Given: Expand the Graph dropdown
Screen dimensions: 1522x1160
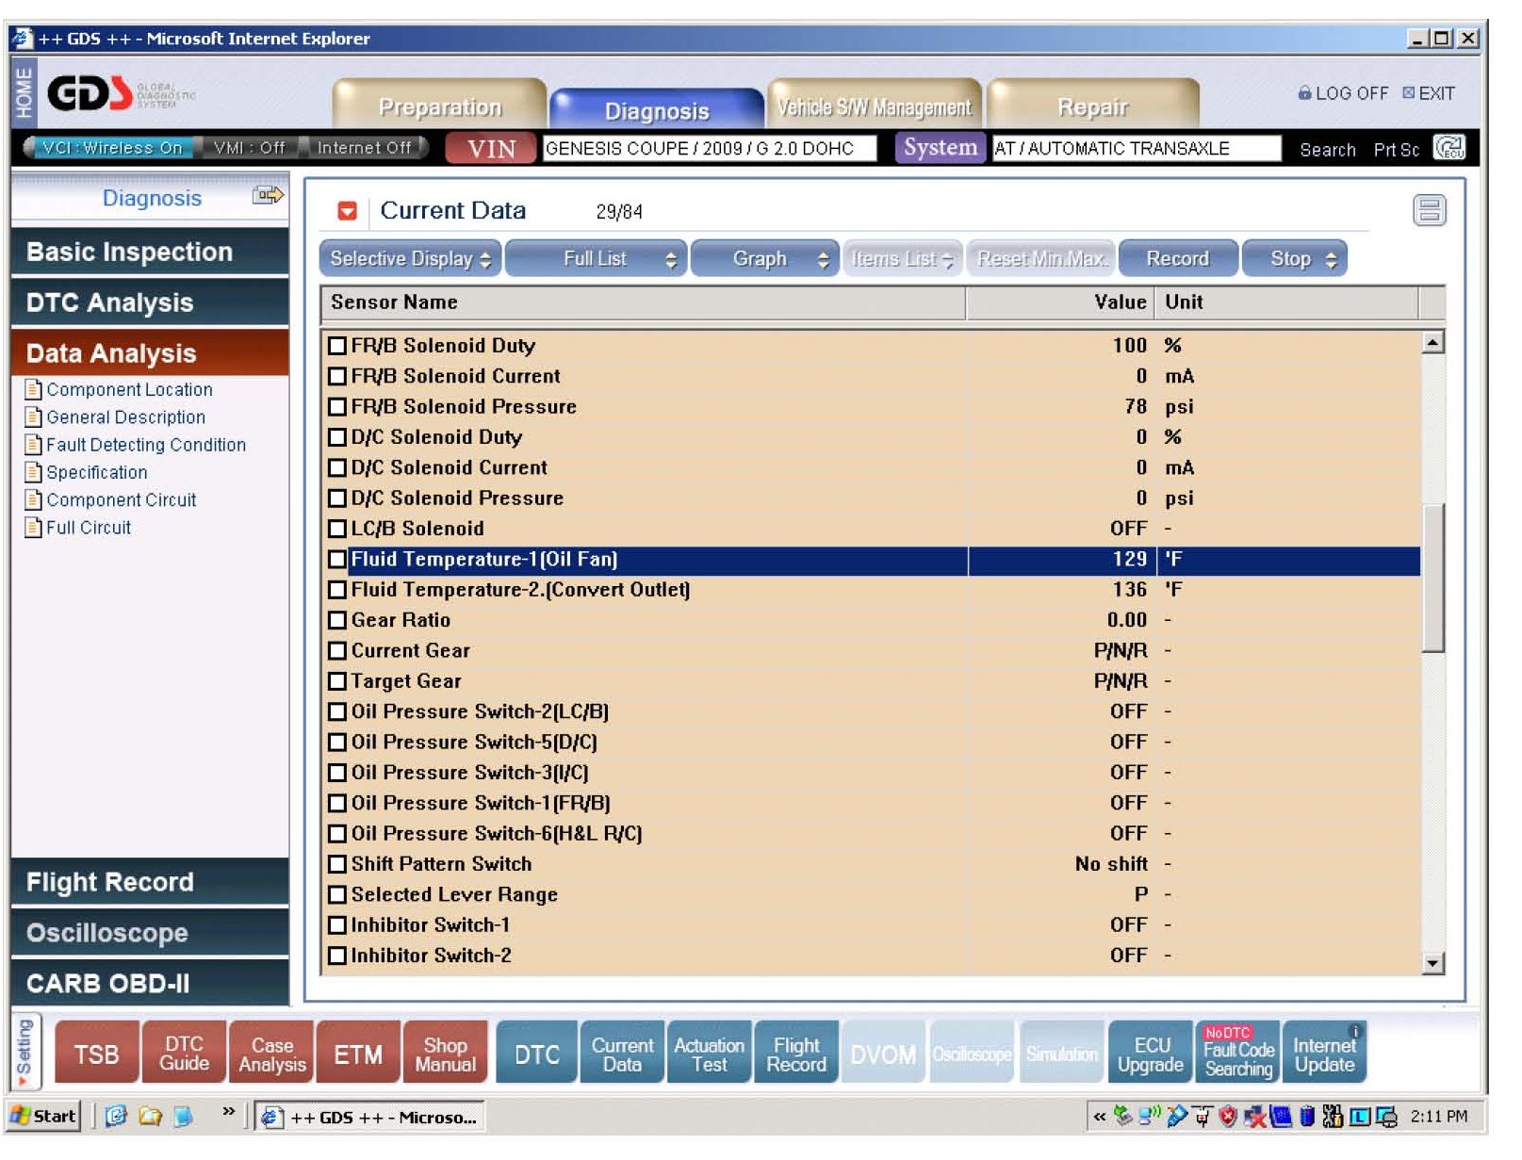Looking at the screenshot, I should [x=761, y=259].
